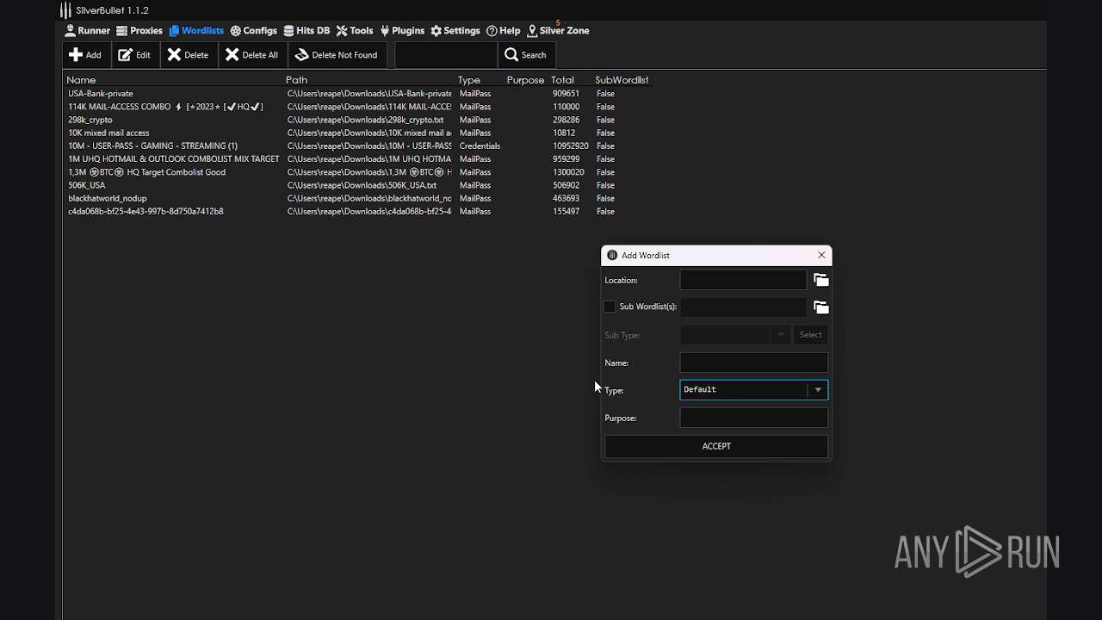The image size is (1102, 620).
Task: Go to the Hits DB tab
Action: click(306, 30)
